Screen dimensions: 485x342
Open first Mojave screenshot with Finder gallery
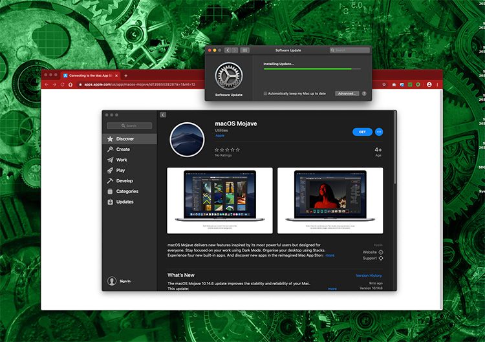click(x=220, y=200)
